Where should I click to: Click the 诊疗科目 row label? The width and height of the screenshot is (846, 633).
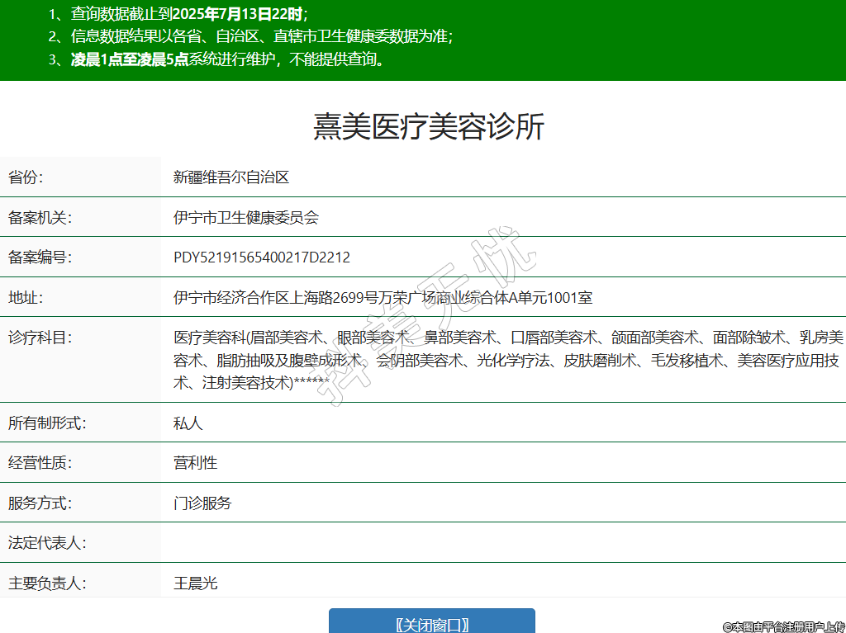40,338
